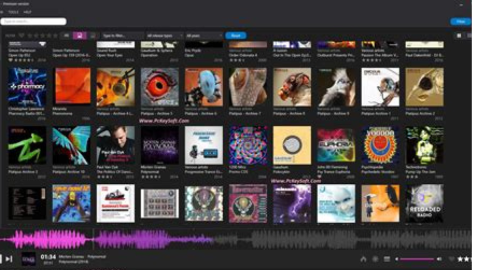Open the Technotronic Pump Up The Jam cover
480x270 pixels.
[424, 145]
